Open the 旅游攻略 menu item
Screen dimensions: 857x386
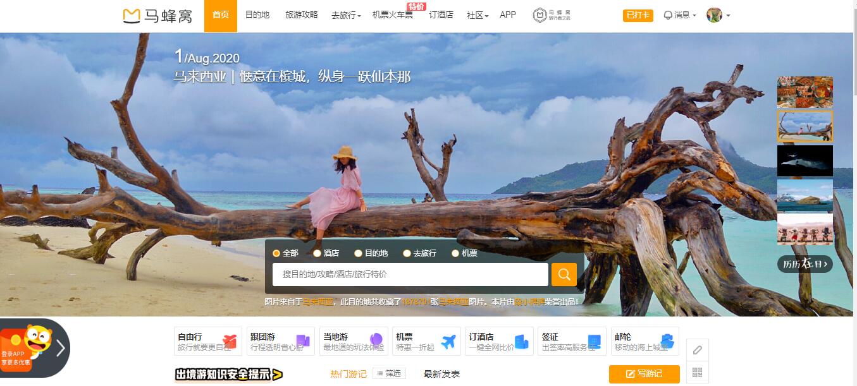point(302,15)
